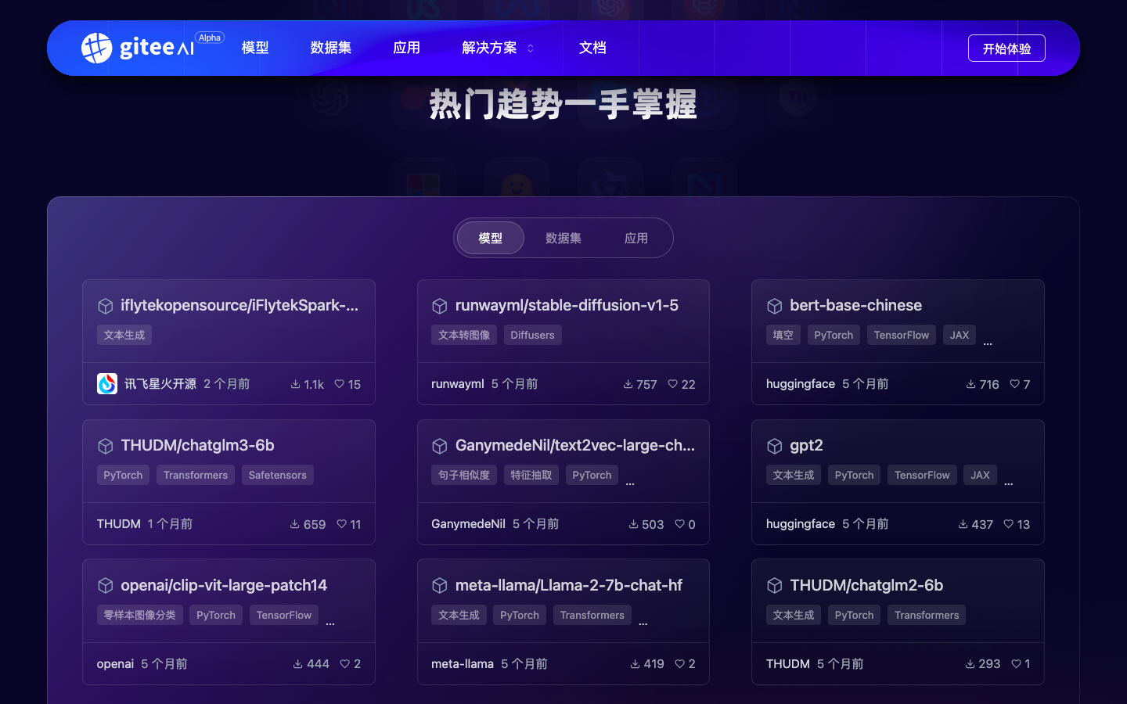The image size is (1127, 704).
Task: Open bert-base-chinese model link
Action: pyautogui.click(x=855, y=305)
